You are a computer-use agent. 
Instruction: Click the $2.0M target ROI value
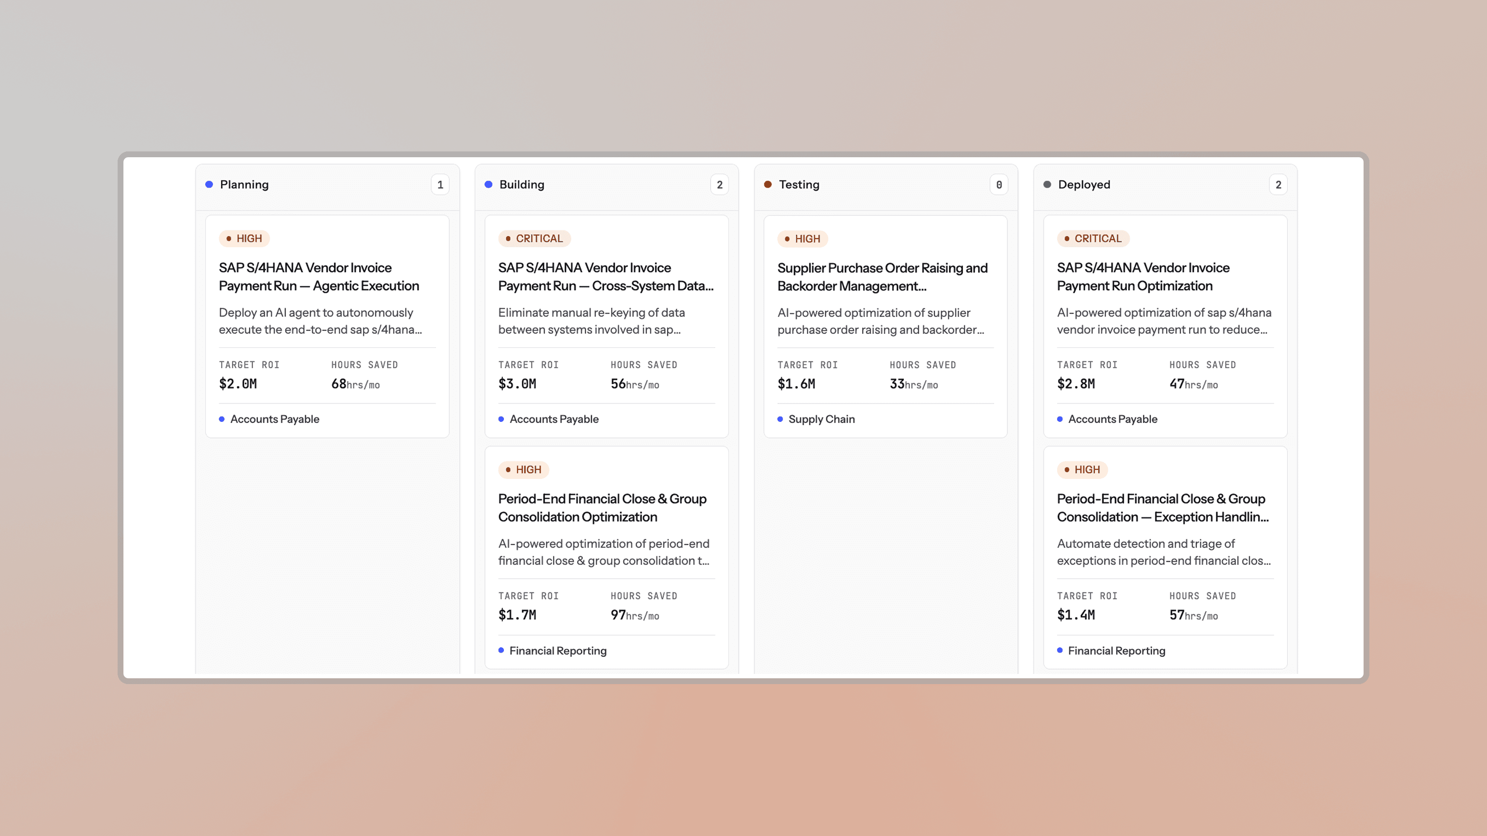click(x=238, y=384)
